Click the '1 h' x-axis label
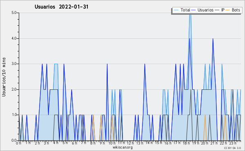Image resolution: width=245 pixels, height=151 pixels. pos(28,143)
